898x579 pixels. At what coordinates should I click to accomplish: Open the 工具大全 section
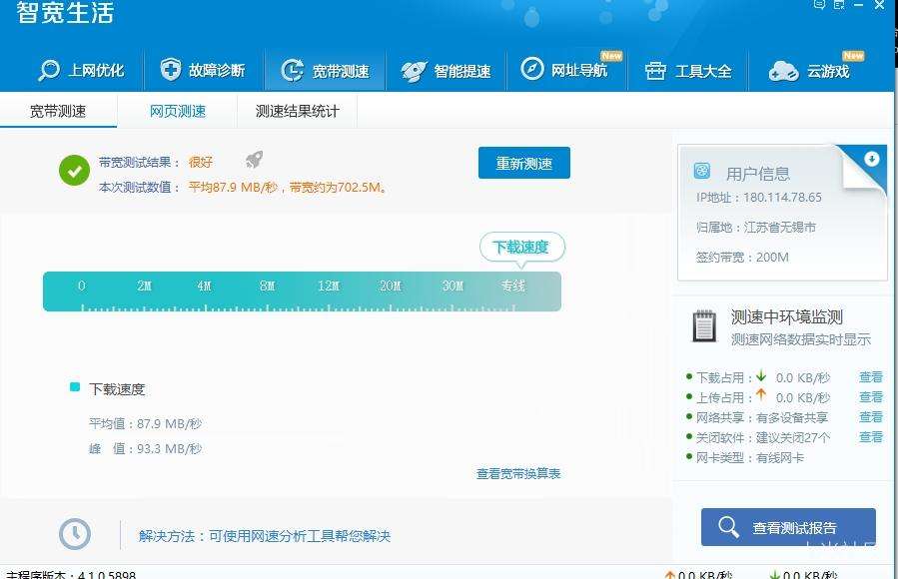point(688,71)
